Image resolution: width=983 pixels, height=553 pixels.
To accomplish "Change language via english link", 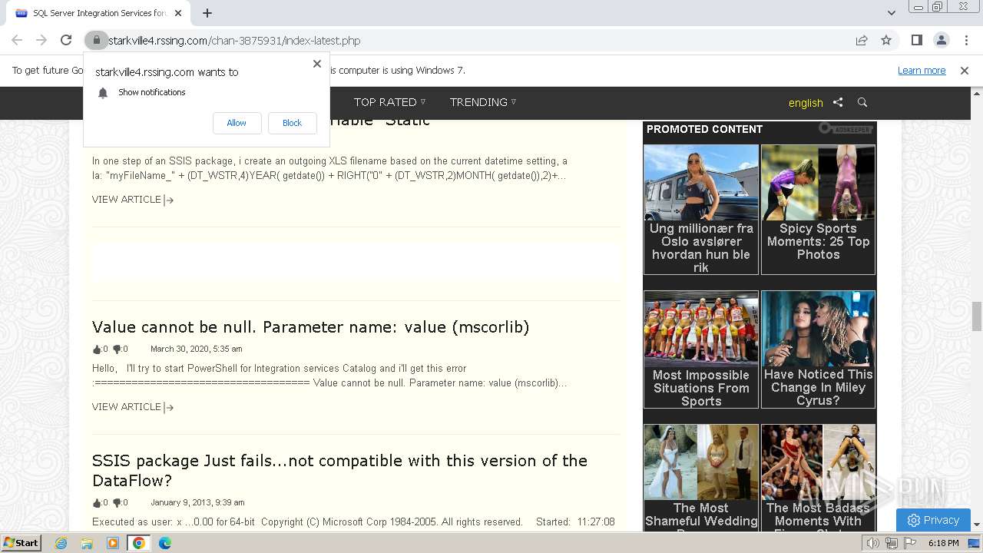I will point(806,103).
